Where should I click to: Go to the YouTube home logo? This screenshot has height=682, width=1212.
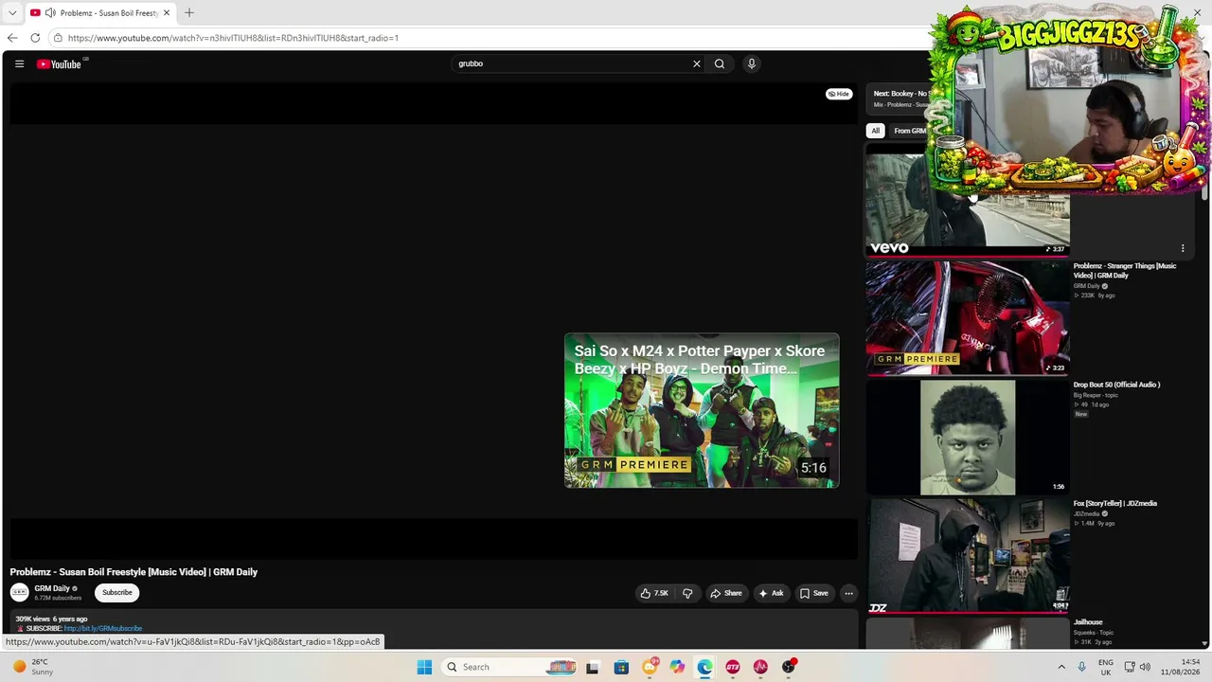click(x=59, y=64)
